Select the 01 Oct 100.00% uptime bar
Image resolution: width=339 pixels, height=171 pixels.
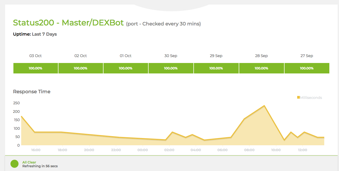click(x=126, y=68)
